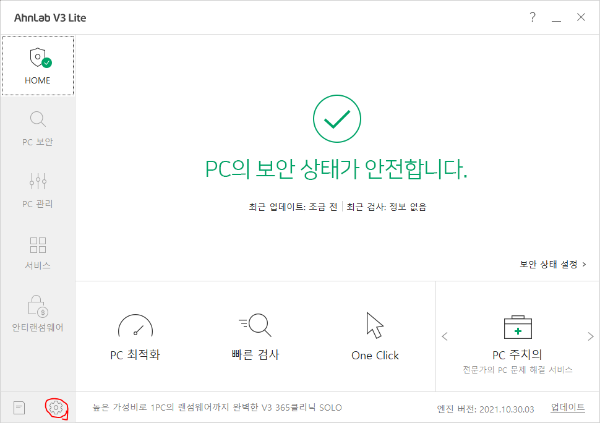Go to PC 보안 section
600x423 pixels.
click(38, 129)
